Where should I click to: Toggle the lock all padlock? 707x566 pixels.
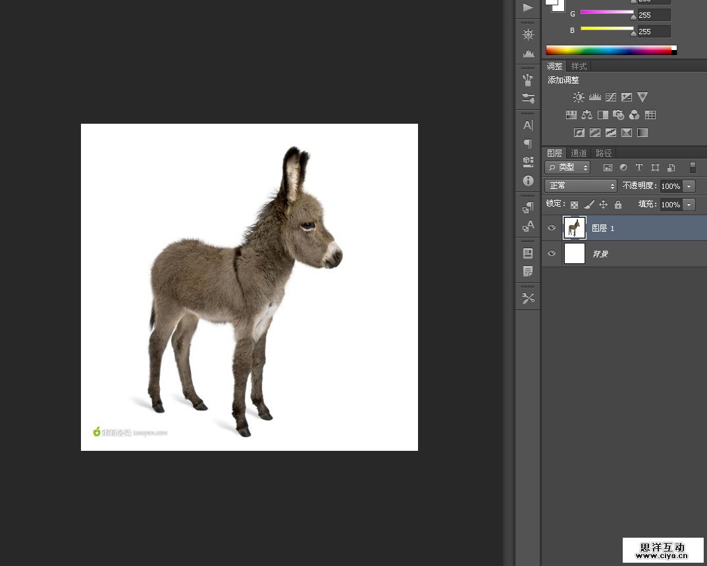[617, 205]
